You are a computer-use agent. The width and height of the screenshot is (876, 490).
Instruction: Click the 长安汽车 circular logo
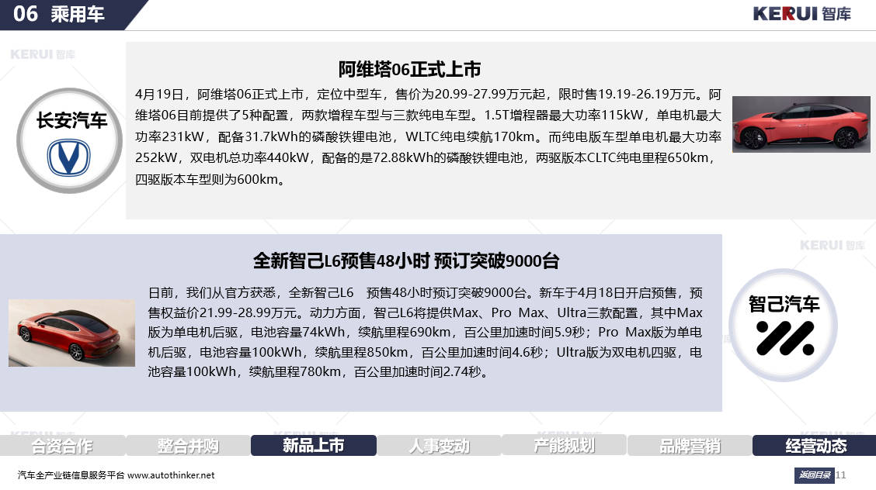(x=70, y=140)
